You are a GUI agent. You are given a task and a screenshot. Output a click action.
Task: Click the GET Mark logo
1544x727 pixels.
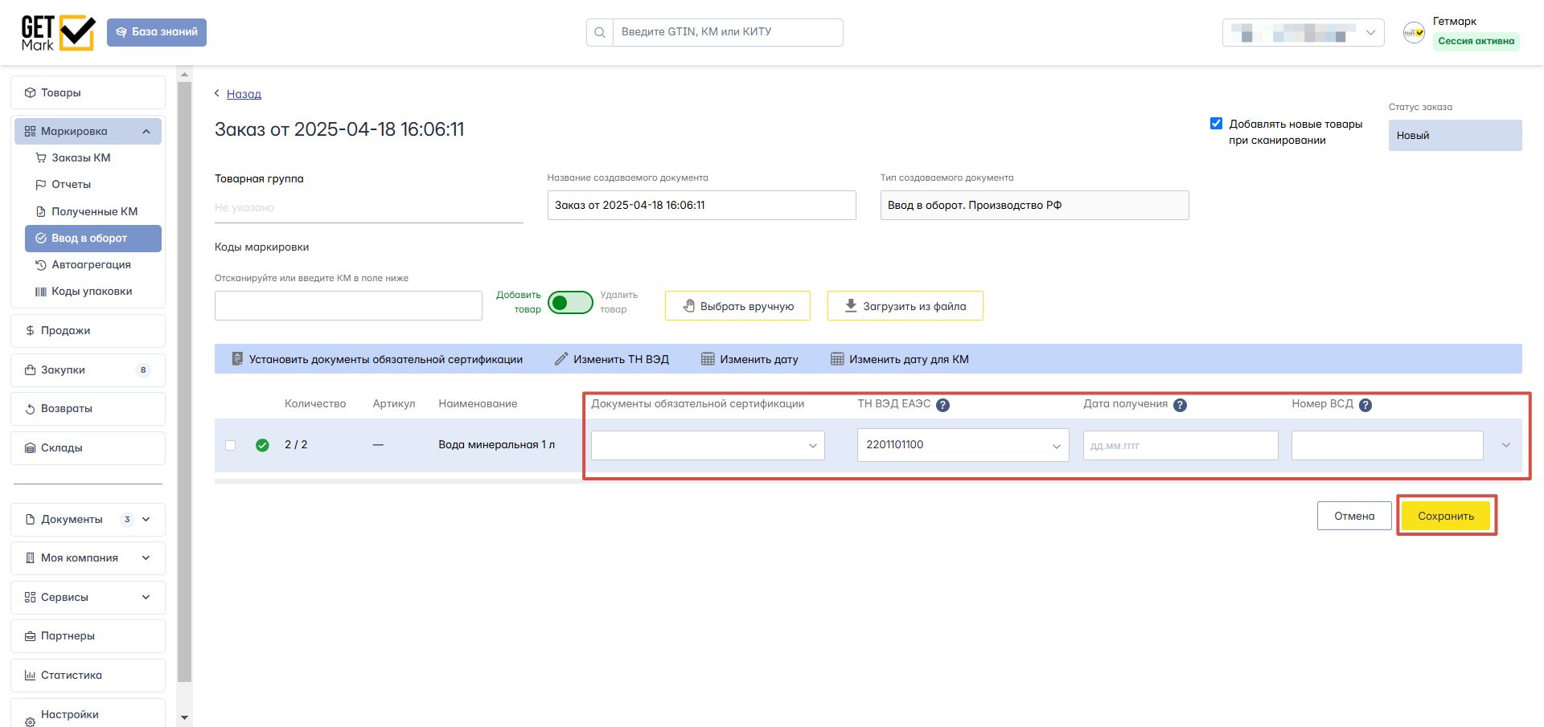pos(58,33)
